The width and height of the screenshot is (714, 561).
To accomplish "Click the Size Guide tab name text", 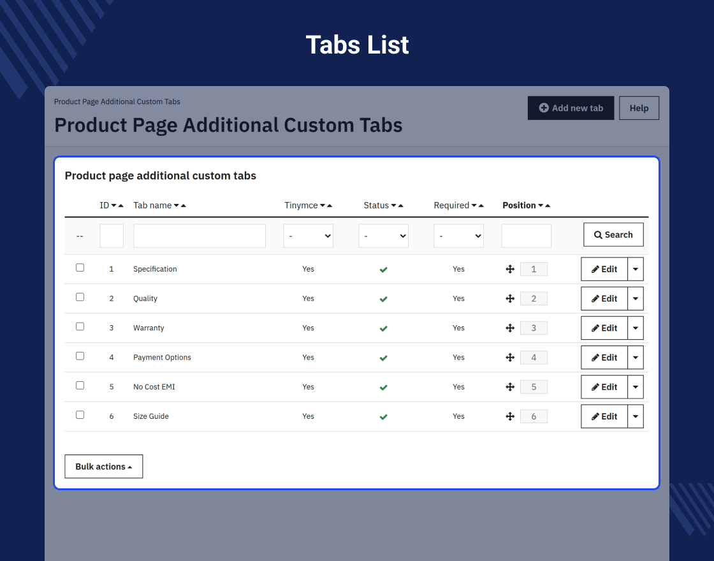I will click(x=150, y=416).
